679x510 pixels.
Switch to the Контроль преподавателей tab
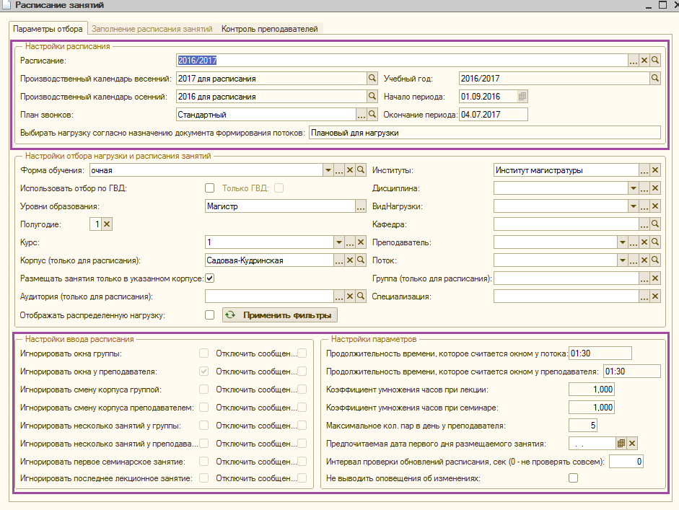point(270,29)
